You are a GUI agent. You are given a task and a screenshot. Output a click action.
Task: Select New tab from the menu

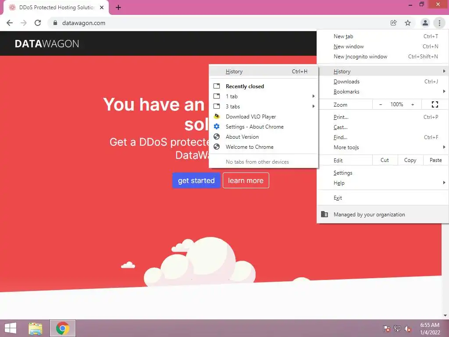click(382, 36)
